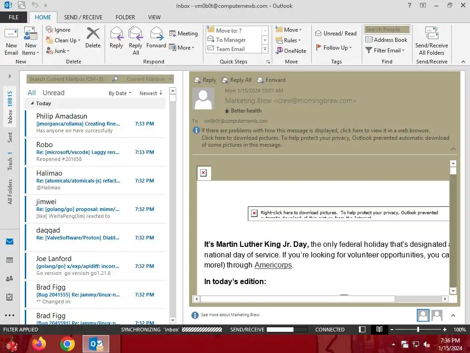Viewport: 470px width, 353px height.
Task: Toggle Newest sort order
Action: point(151,93)
